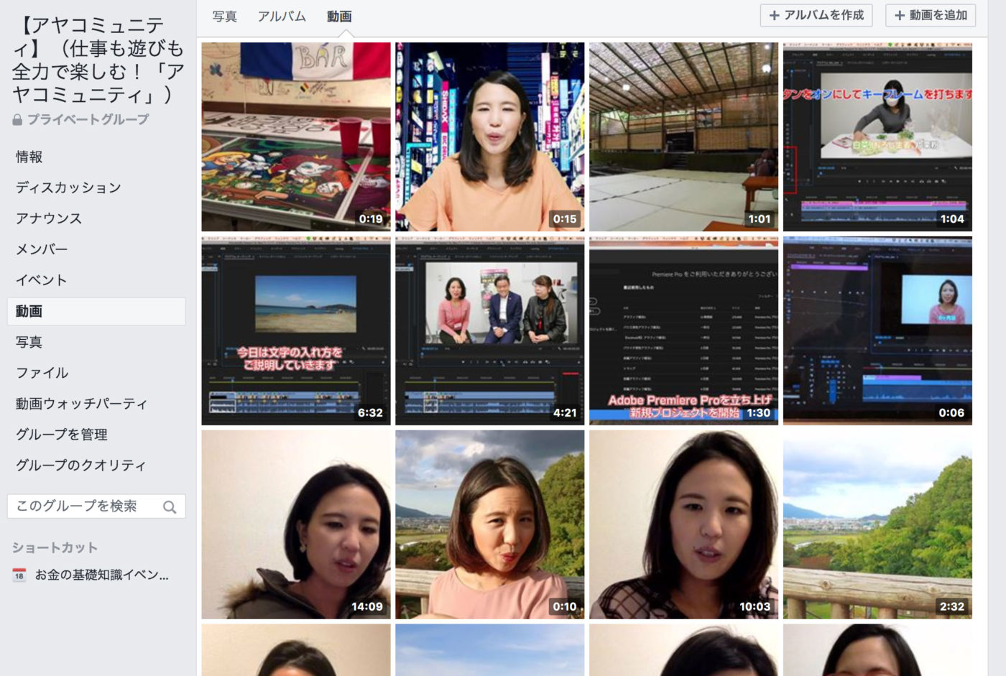Open the 2:32 landscape view video
The image size is (1006, 676).
pyautogui.click(x=878, y=524)
